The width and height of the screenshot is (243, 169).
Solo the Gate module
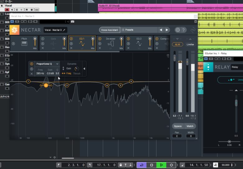(43, 44)
